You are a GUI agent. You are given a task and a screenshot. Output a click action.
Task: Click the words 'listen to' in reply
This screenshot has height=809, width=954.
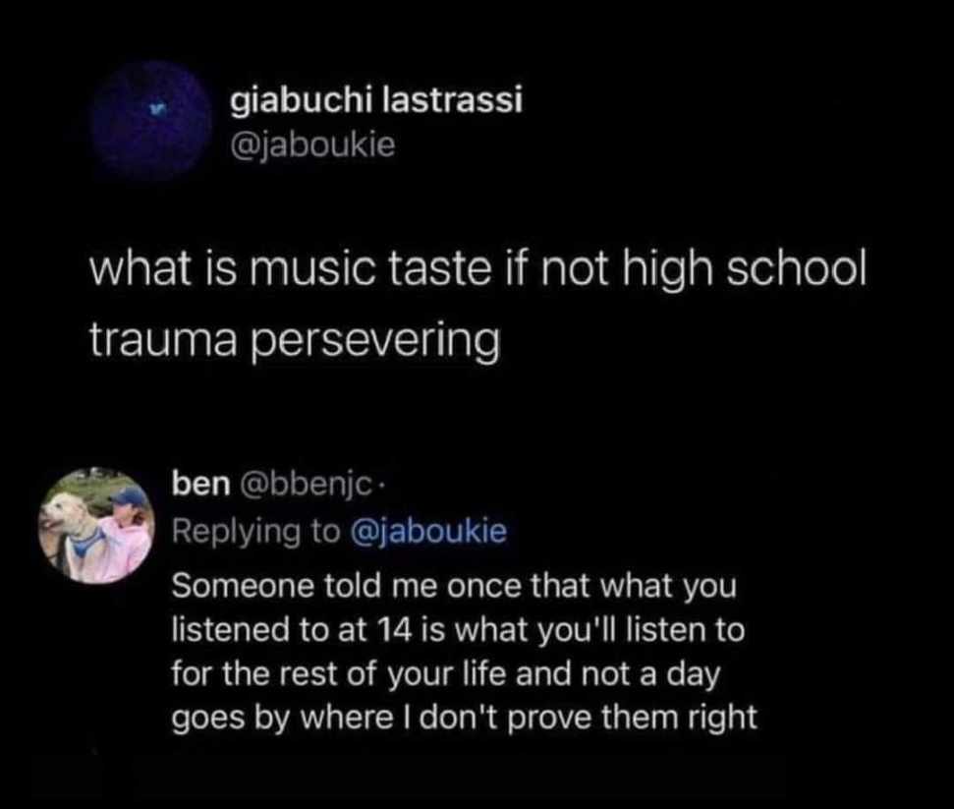(686, 629)
